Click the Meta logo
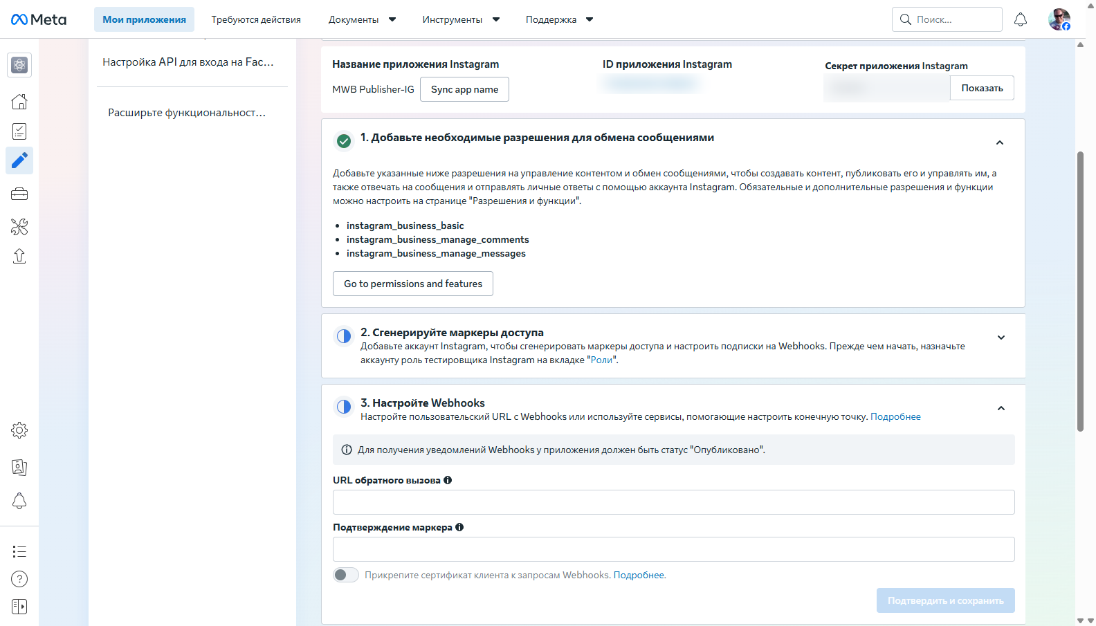1096x626 pixels. coord(39,19)
